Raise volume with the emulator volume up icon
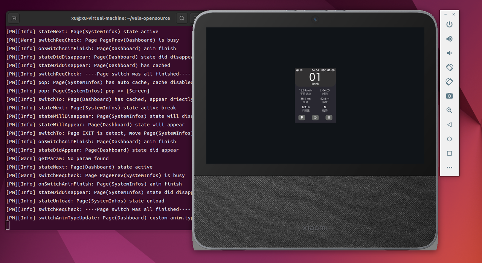 [x=449, y=39]
